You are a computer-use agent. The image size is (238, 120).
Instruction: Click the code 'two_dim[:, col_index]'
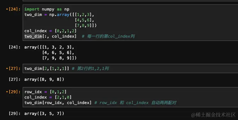[51, 36]
